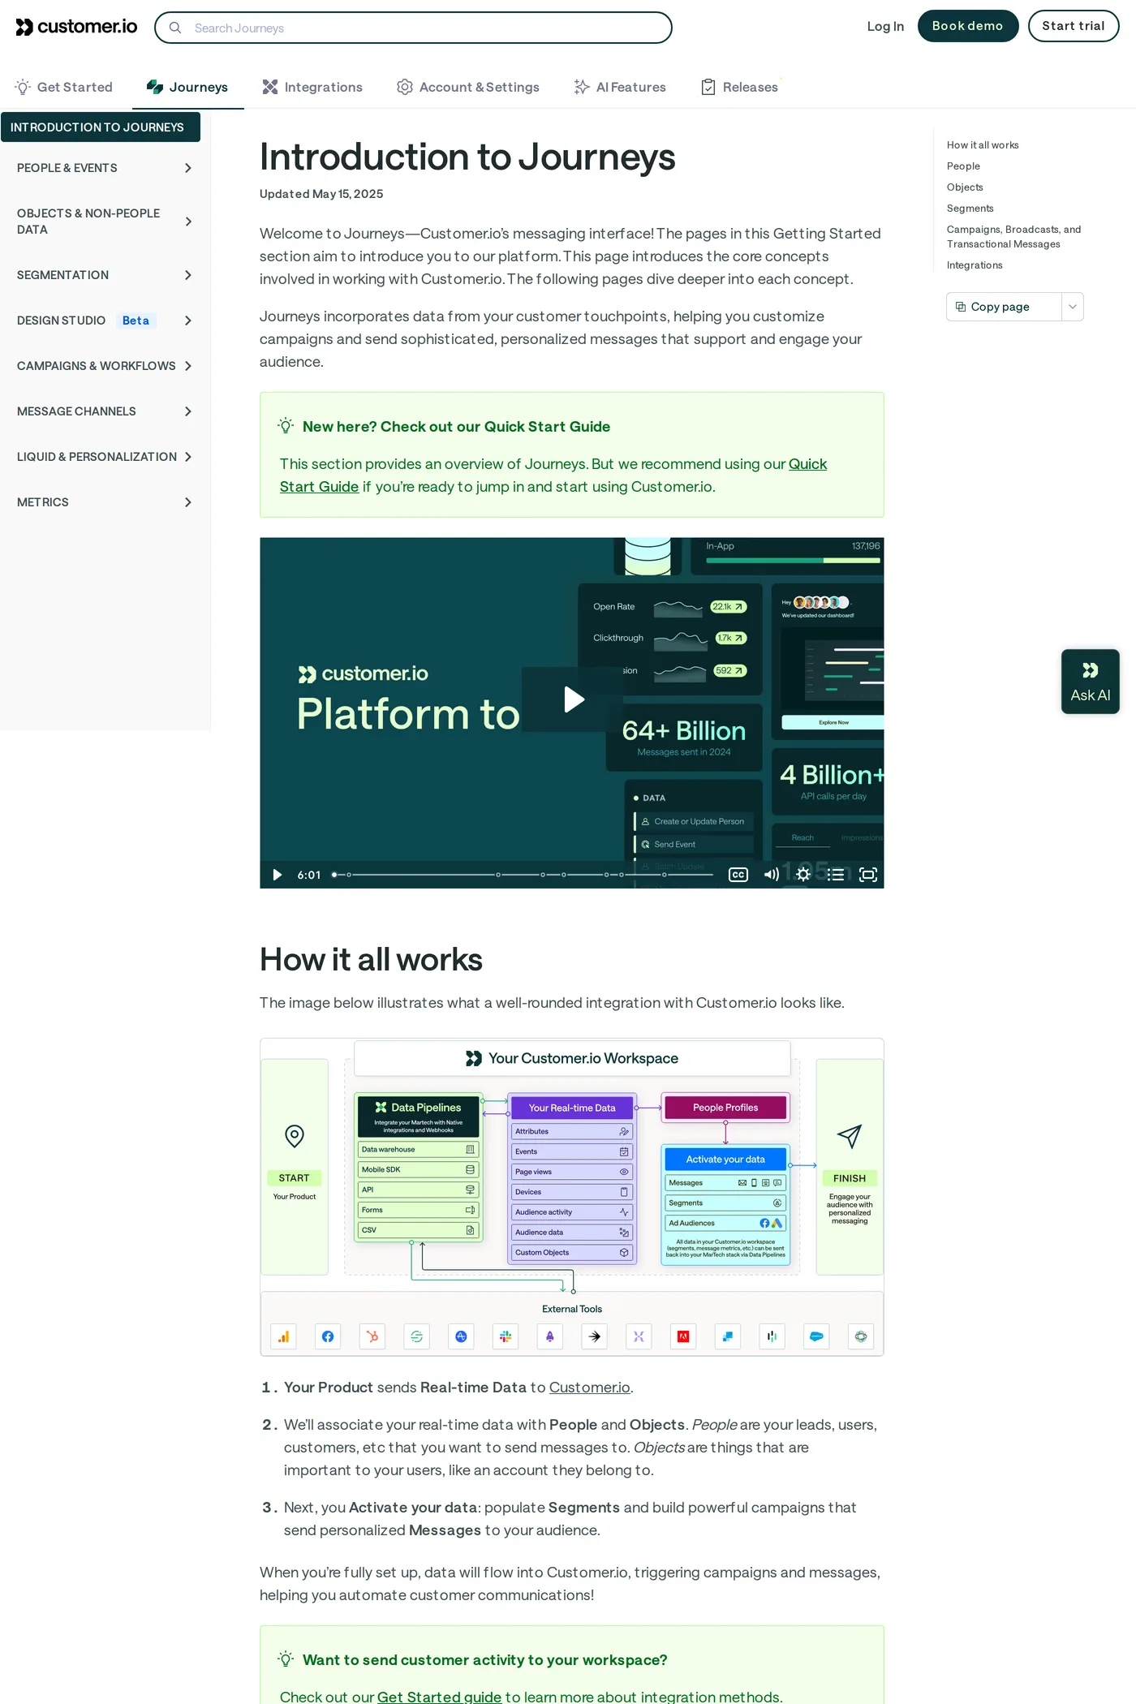Click the Book demo button

[967, 26]
